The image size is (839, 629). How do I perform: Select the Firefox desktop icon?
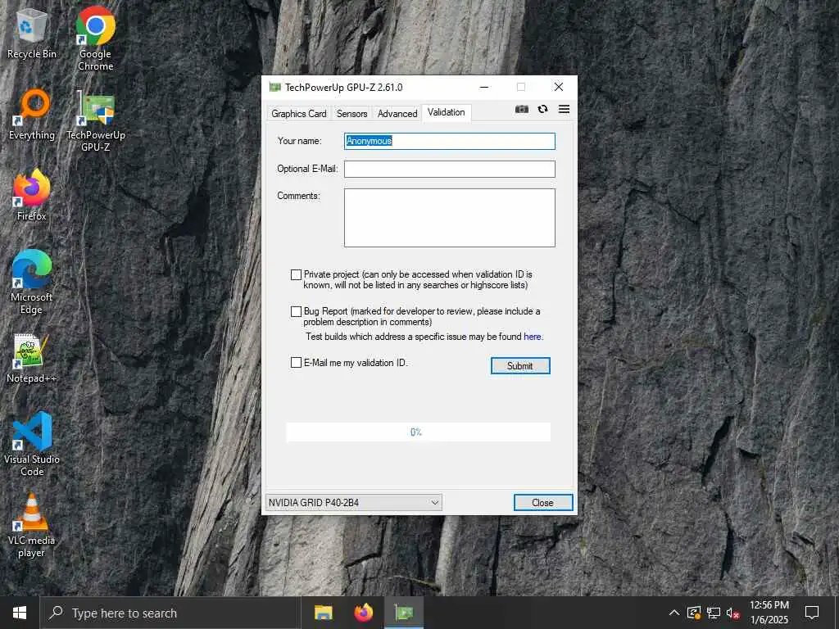pos(32,195)
